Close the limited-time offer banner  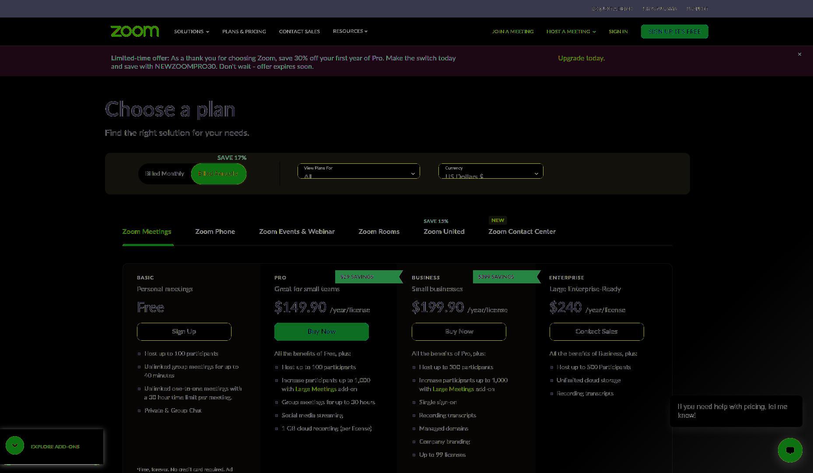tap(799, 54)
